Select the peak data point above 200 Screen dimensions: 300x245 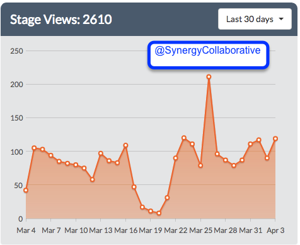pos(209,77)
